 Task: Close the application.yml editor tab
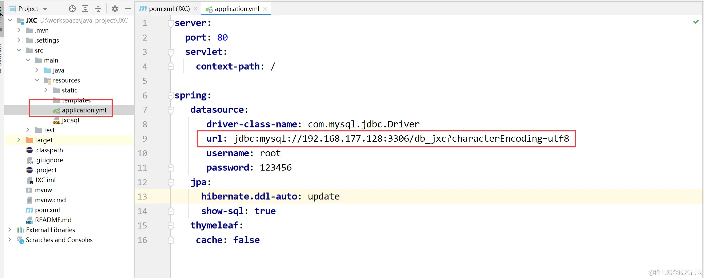coord(265,9)
